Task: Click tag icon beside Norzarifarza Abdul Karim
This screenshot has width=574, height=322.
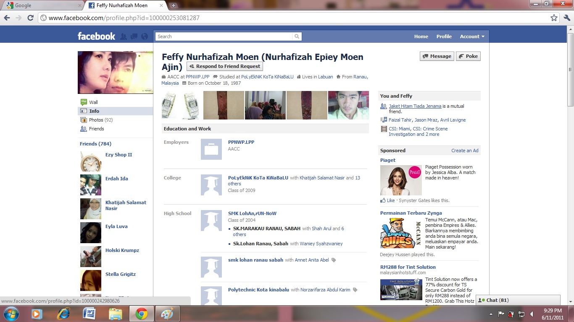Action: click(355, 290)
